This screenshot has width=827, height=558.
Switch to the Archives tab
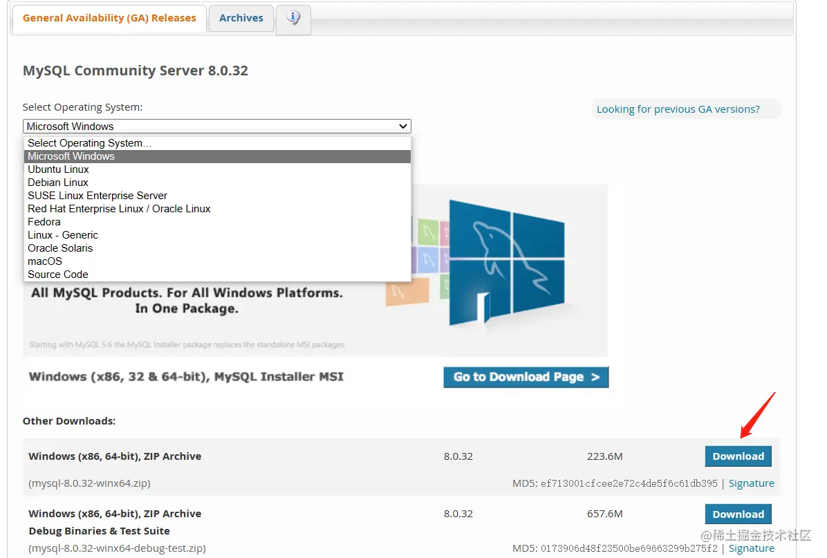[241, 18]
